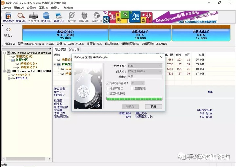Close the disk map panel with small X
The image size is (236, 167).
pyautogui.click(x=2, y=26)
